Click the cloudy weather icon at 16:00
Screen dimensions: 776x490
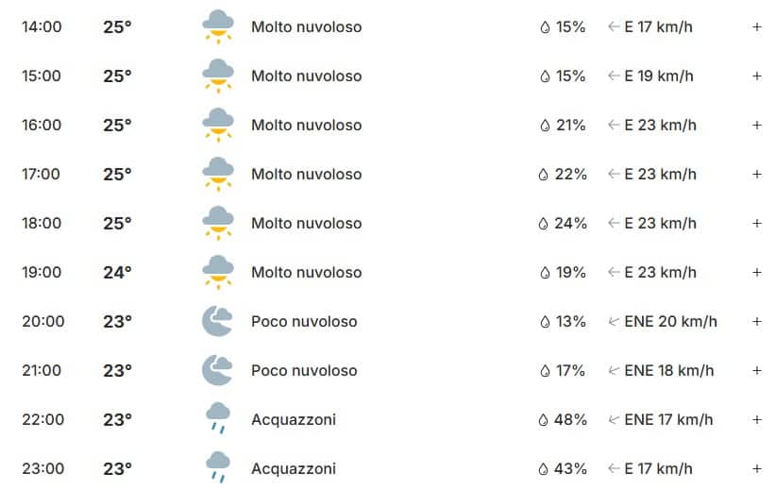click(x=218, y=125)
